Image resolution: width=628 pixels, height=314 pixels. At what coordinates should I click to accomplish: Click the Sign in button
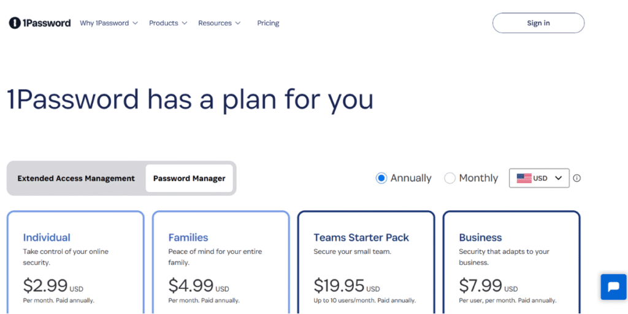click(x=538, y=23)
